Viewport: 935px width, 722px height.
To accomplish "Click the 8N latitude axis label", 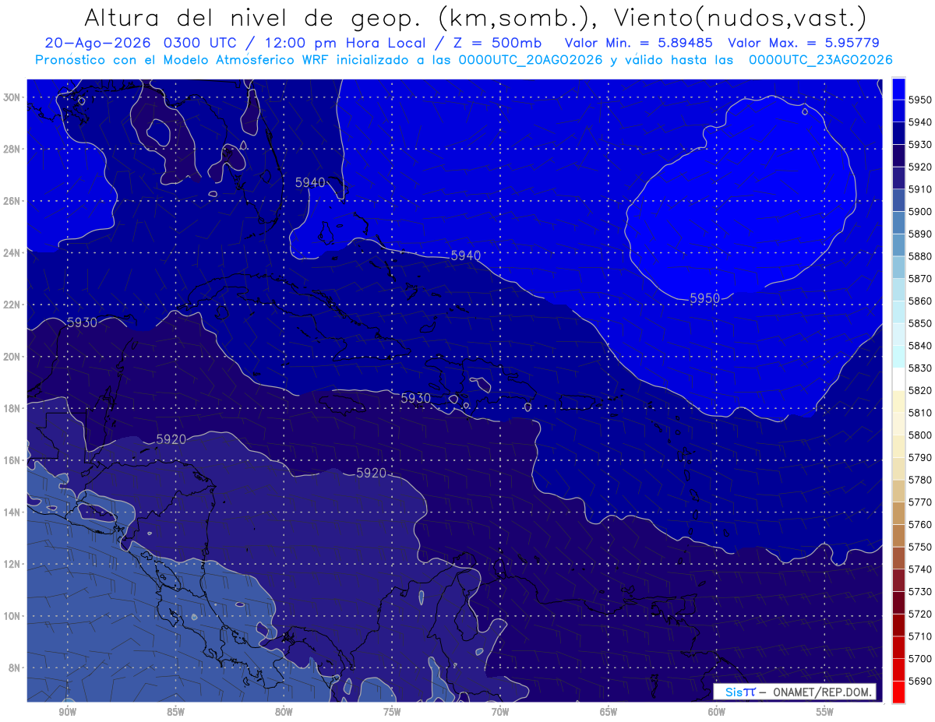I will (x=16, y=667).
